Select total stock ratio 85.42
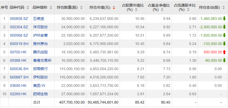This screenshot has width=228, height=108. click(x=140, y=102)
